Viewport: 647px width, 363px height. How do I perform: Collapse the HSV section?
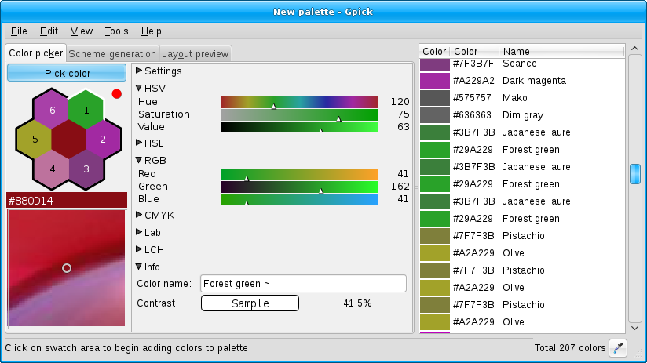click(139, 89)
